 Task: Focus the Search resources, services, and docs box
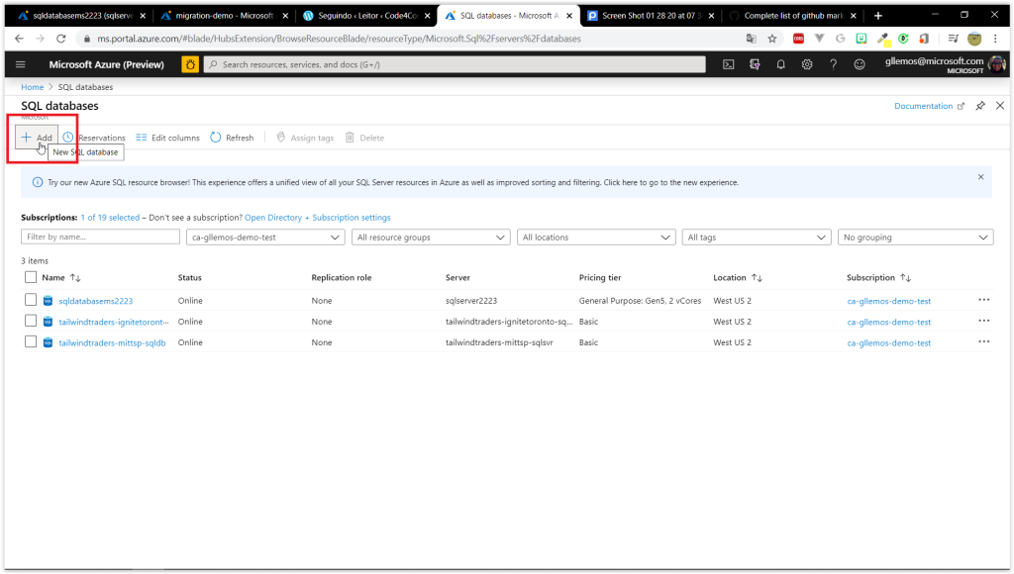click(x=455, y=64)
